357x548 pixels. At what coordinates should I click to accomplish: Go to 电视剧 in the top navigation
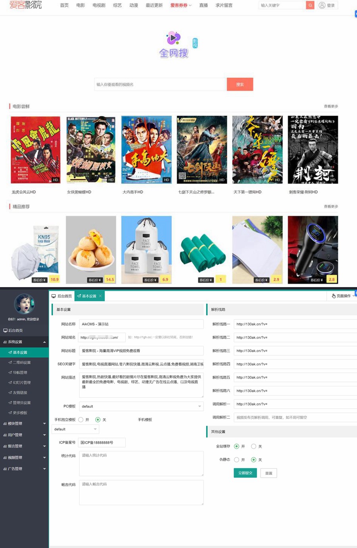[99, 5]
